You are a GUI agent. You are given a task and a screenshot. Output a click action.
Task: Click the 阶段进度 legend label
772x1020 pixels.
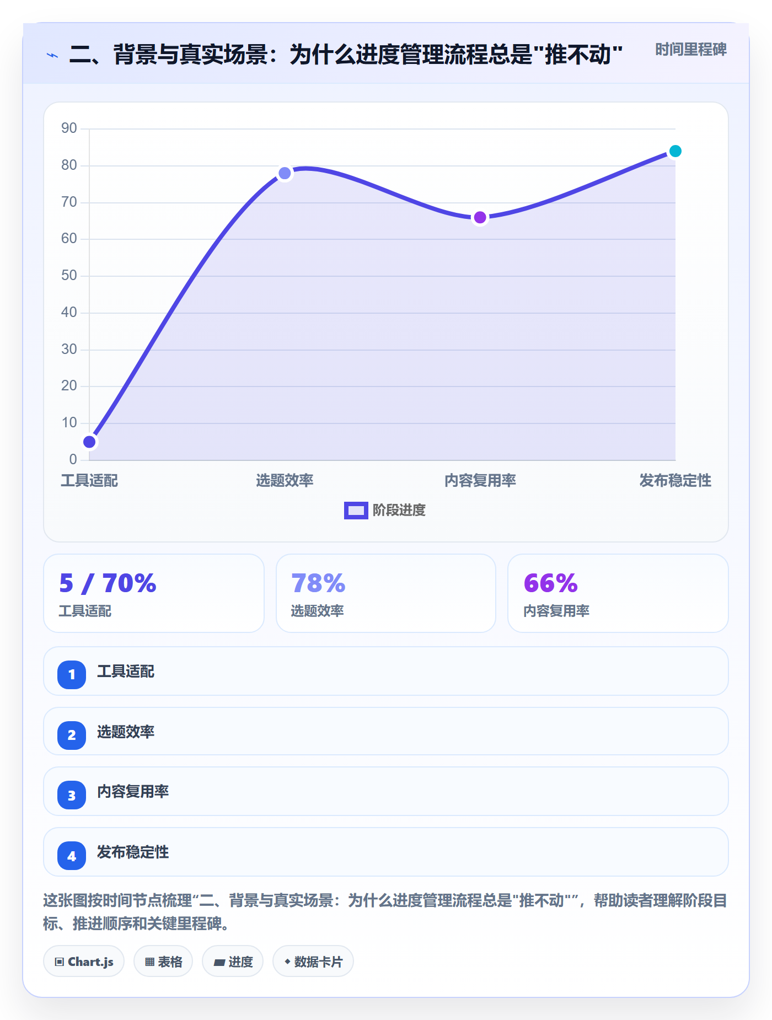point(399,511)
